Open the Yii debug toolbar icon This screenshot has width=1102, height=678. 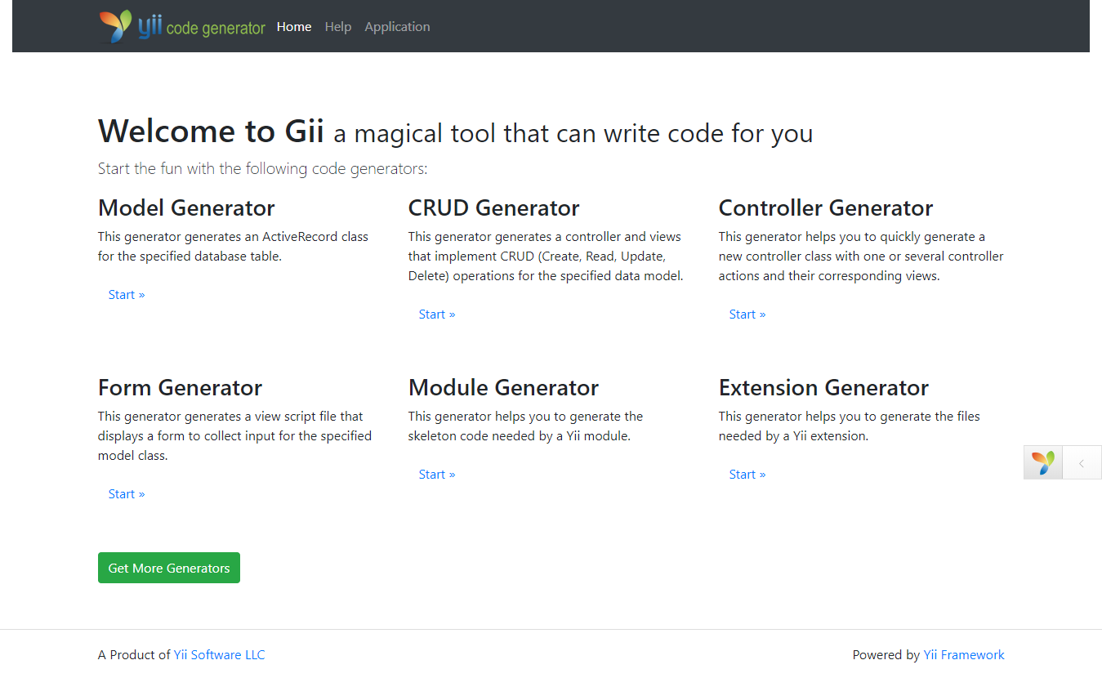[1043, 462]
